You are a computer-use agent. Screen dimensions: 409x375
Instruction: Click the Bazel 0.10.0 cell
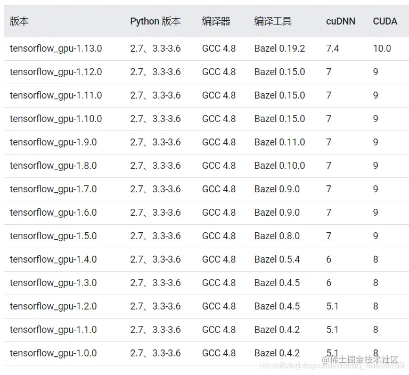point(280,166)
